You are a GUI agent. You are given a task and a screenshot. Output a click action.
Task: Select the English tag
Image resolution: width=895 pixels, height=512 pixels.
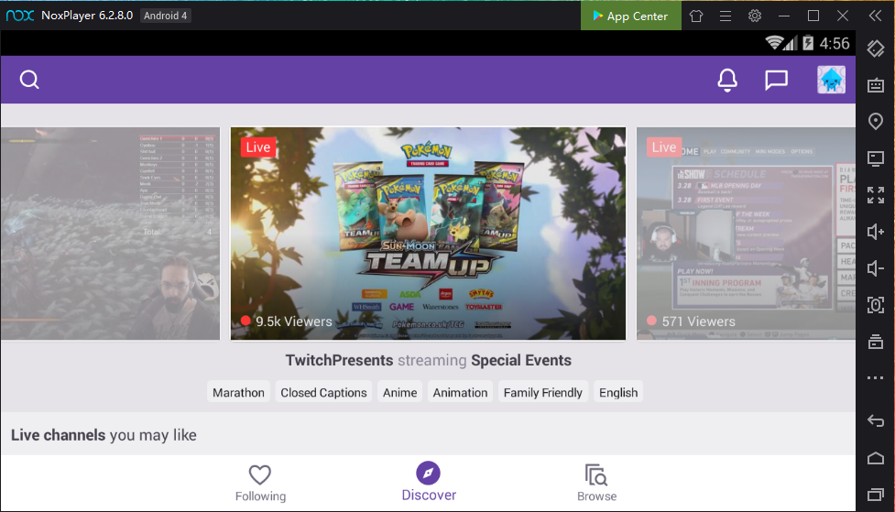[618, 393]
